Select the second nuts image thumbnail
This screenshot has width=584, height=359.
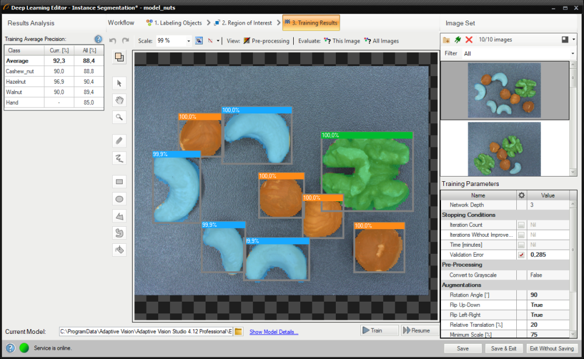pyautogui.click(x=504, y=149)
